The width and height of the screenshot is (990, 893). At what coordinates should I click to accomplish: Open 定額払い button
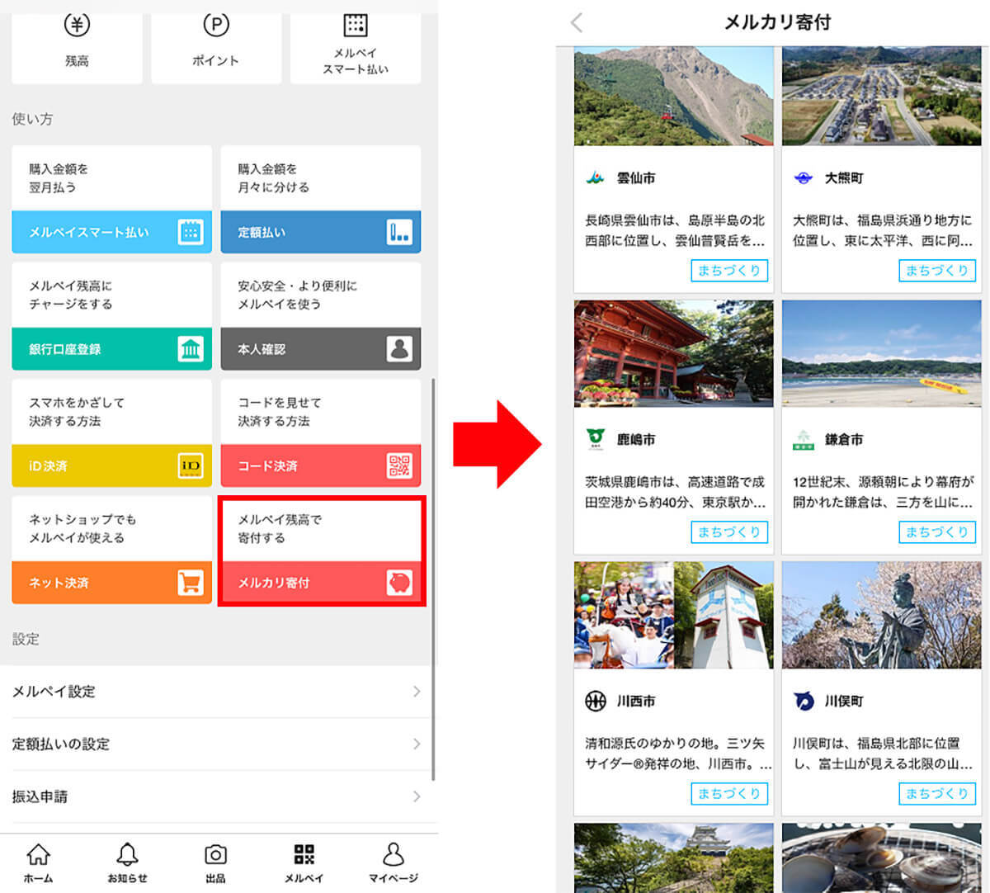[x=321, y=232]
